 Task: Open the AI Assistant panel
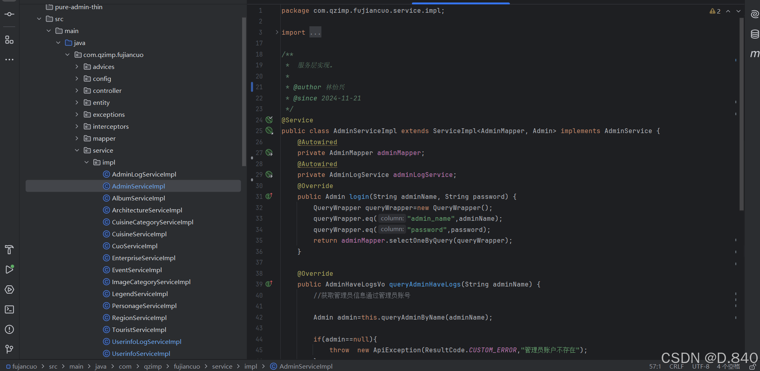click(755, 14)
